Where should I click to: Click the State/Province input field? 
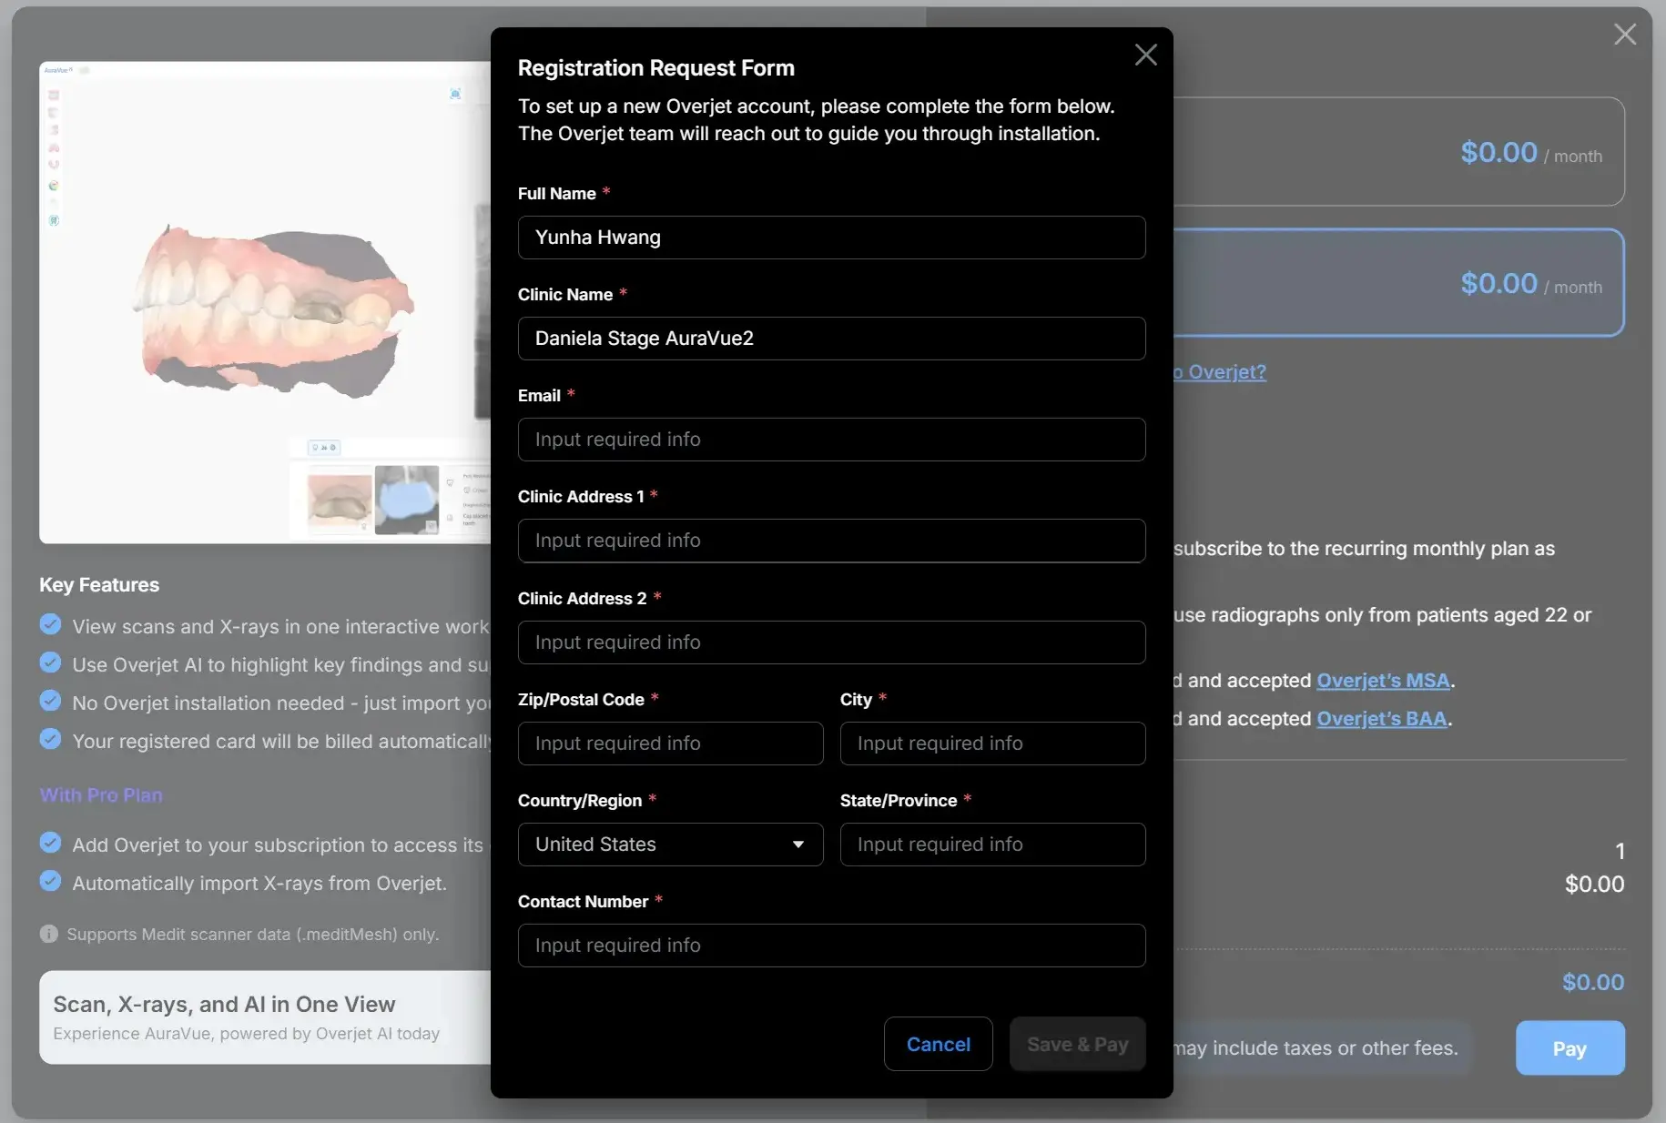tap(992, 845)
